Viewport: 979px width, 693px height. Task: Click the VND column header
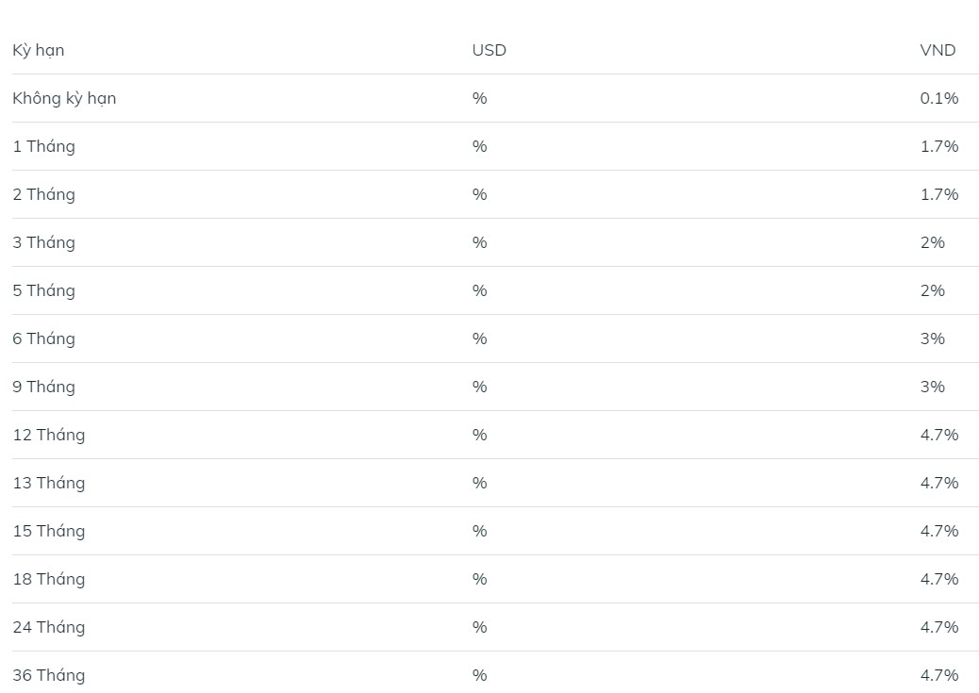tap(938, 50)
